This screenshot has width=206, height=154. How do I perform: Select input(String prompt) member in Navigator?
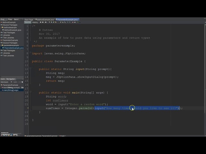tap(13, 88)
